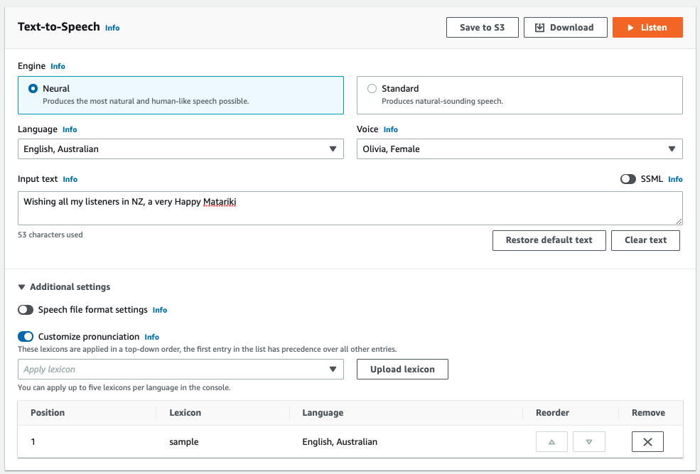The image size is (700, 474).
Task: Open Info link beside Engine label
Action: [58, 66]
